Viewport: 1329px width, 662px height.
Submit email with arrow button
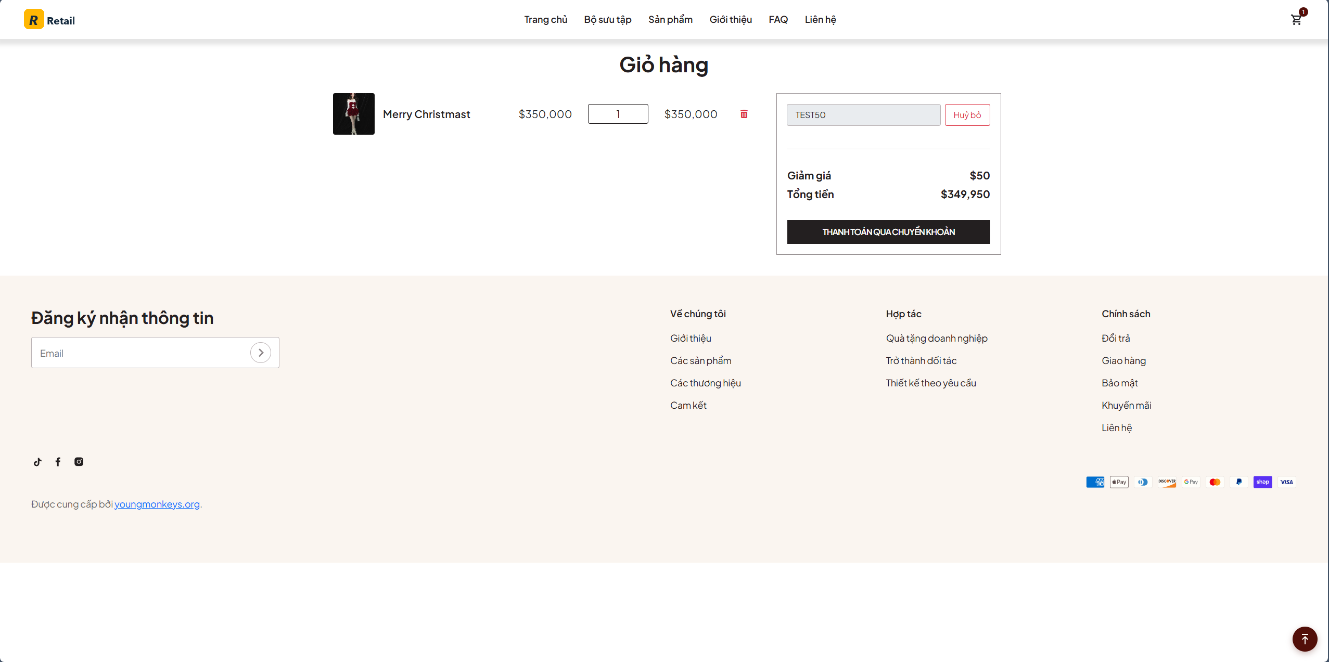[261, 353]
